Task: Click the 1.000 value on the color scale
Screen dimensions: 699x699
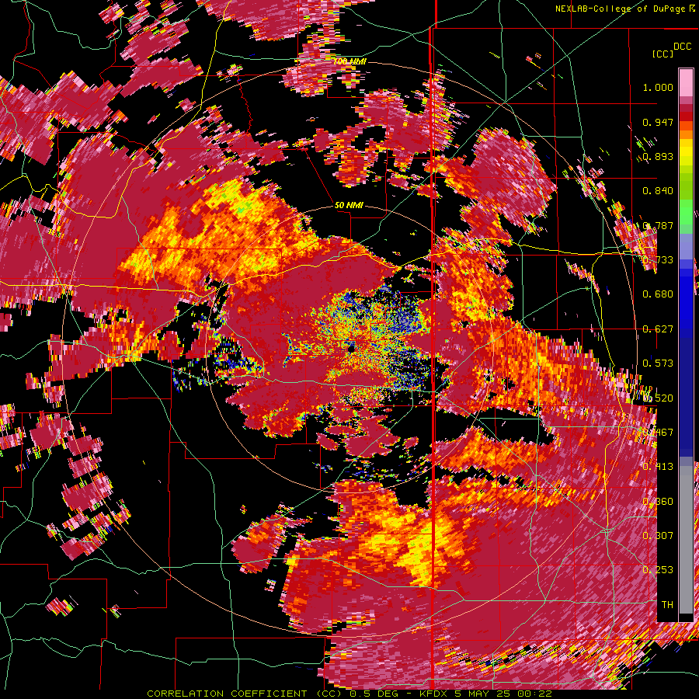Action: coord(658,87)
